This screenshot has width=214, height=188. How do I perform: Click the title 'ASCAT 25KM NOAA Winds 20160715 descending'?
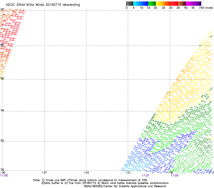click(x=43, y=5)
